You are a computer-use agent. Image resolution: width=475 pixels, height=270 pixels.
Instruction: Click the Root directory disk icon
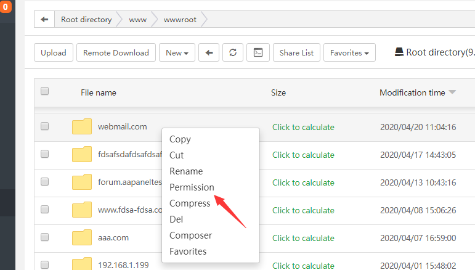click(399, 53)
